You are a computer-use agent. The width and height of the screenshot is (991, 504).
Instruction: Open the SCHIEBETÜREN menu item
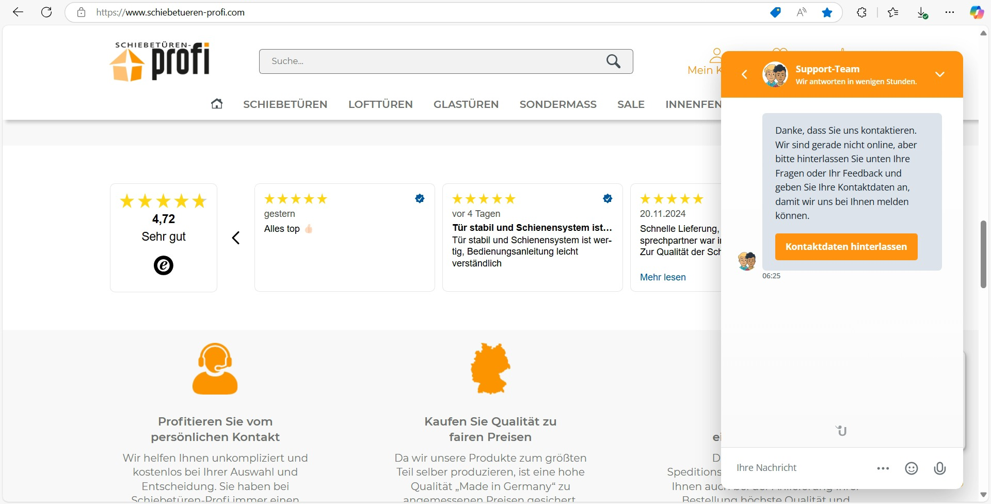tap(285, 104)
